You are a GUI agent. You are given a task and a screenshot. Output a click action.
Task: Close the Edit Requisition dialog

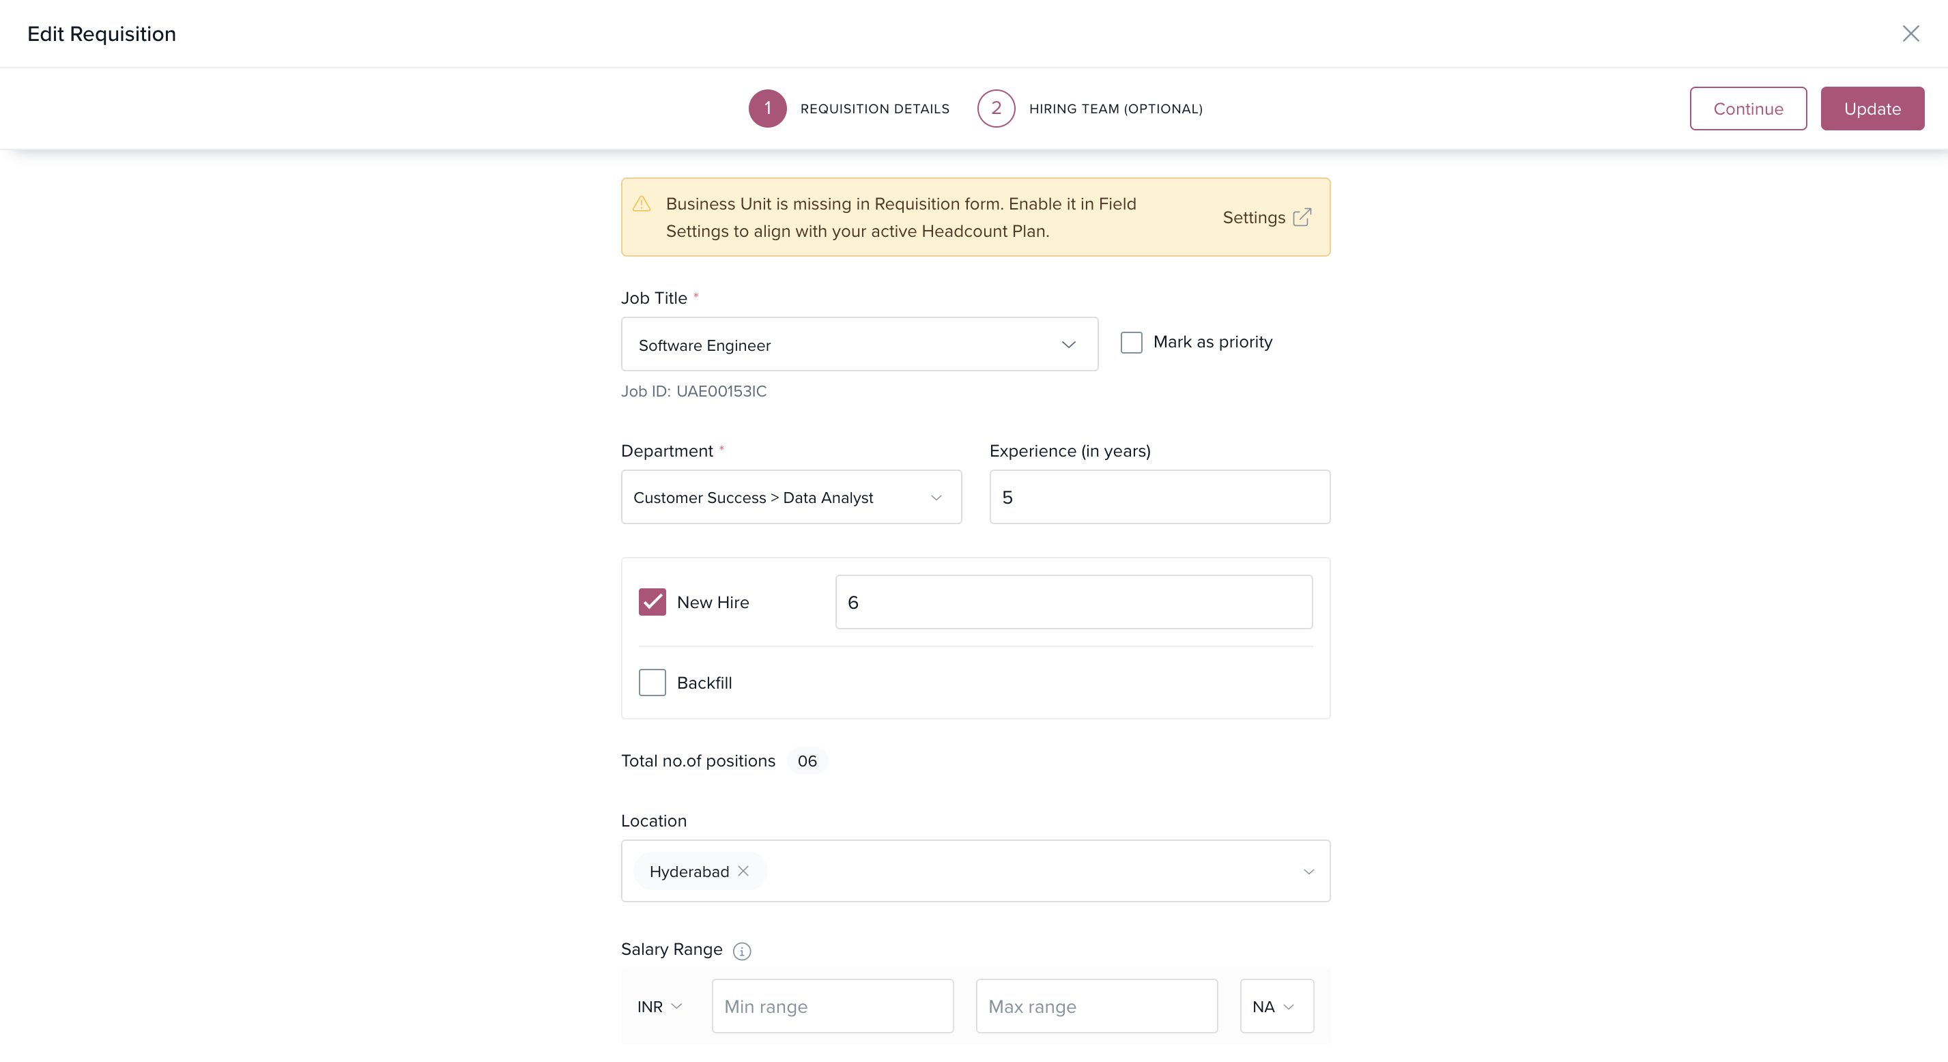click(1910, 33)
